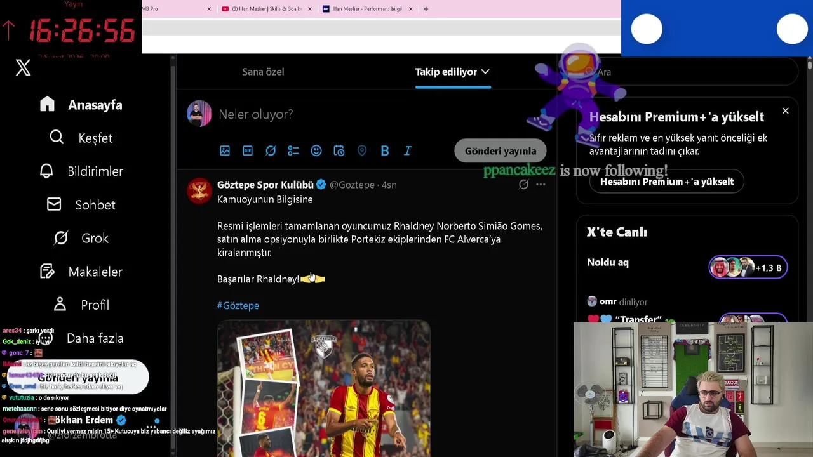Open Makaleler icon in sidebar

coord(47,271)
